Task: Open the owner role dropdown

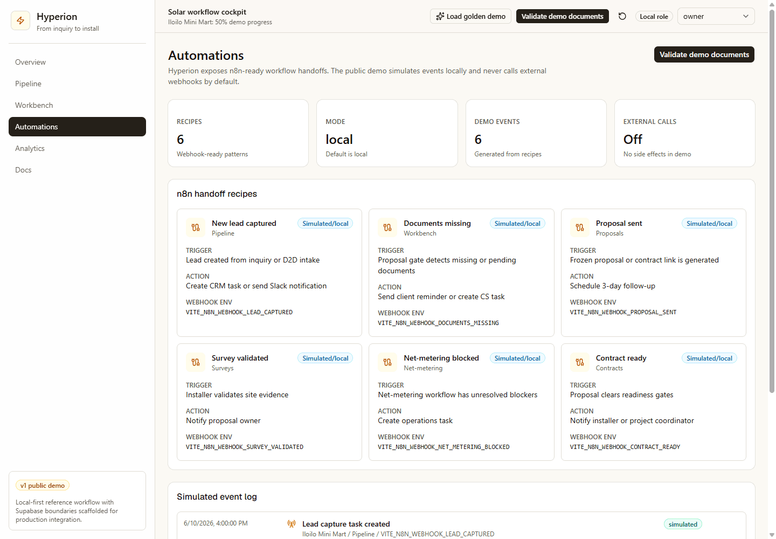Action: tap(716, 16)
